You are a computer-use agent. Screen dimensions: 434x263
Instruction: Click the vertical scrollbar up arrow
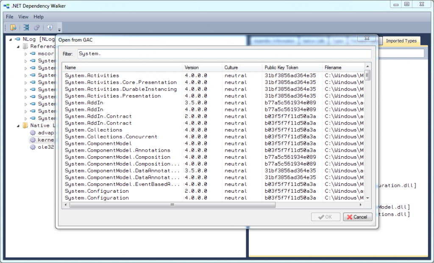(x=367, y=66)
